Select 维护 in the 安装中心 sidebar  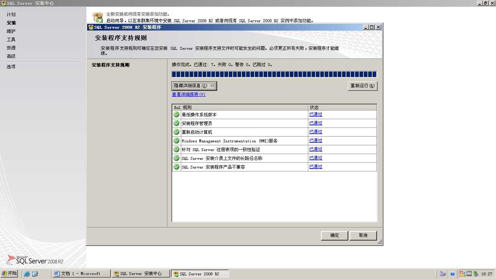pos(11,31)
